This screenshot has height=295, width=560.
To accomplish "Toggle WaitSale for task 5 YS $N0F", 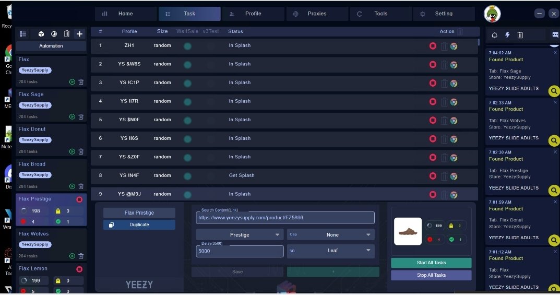I will click(x=187, y=121).
